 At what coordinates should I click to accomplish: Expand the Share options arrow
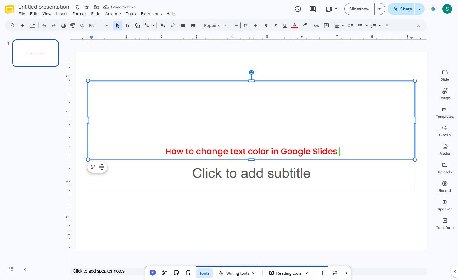(419, 9)
